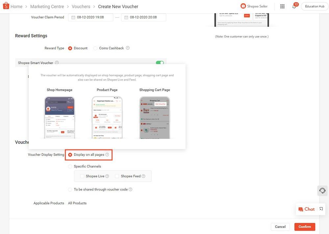The image size is (329, 234).
Task: Click the Confirm button
Action: click(305, 227)
